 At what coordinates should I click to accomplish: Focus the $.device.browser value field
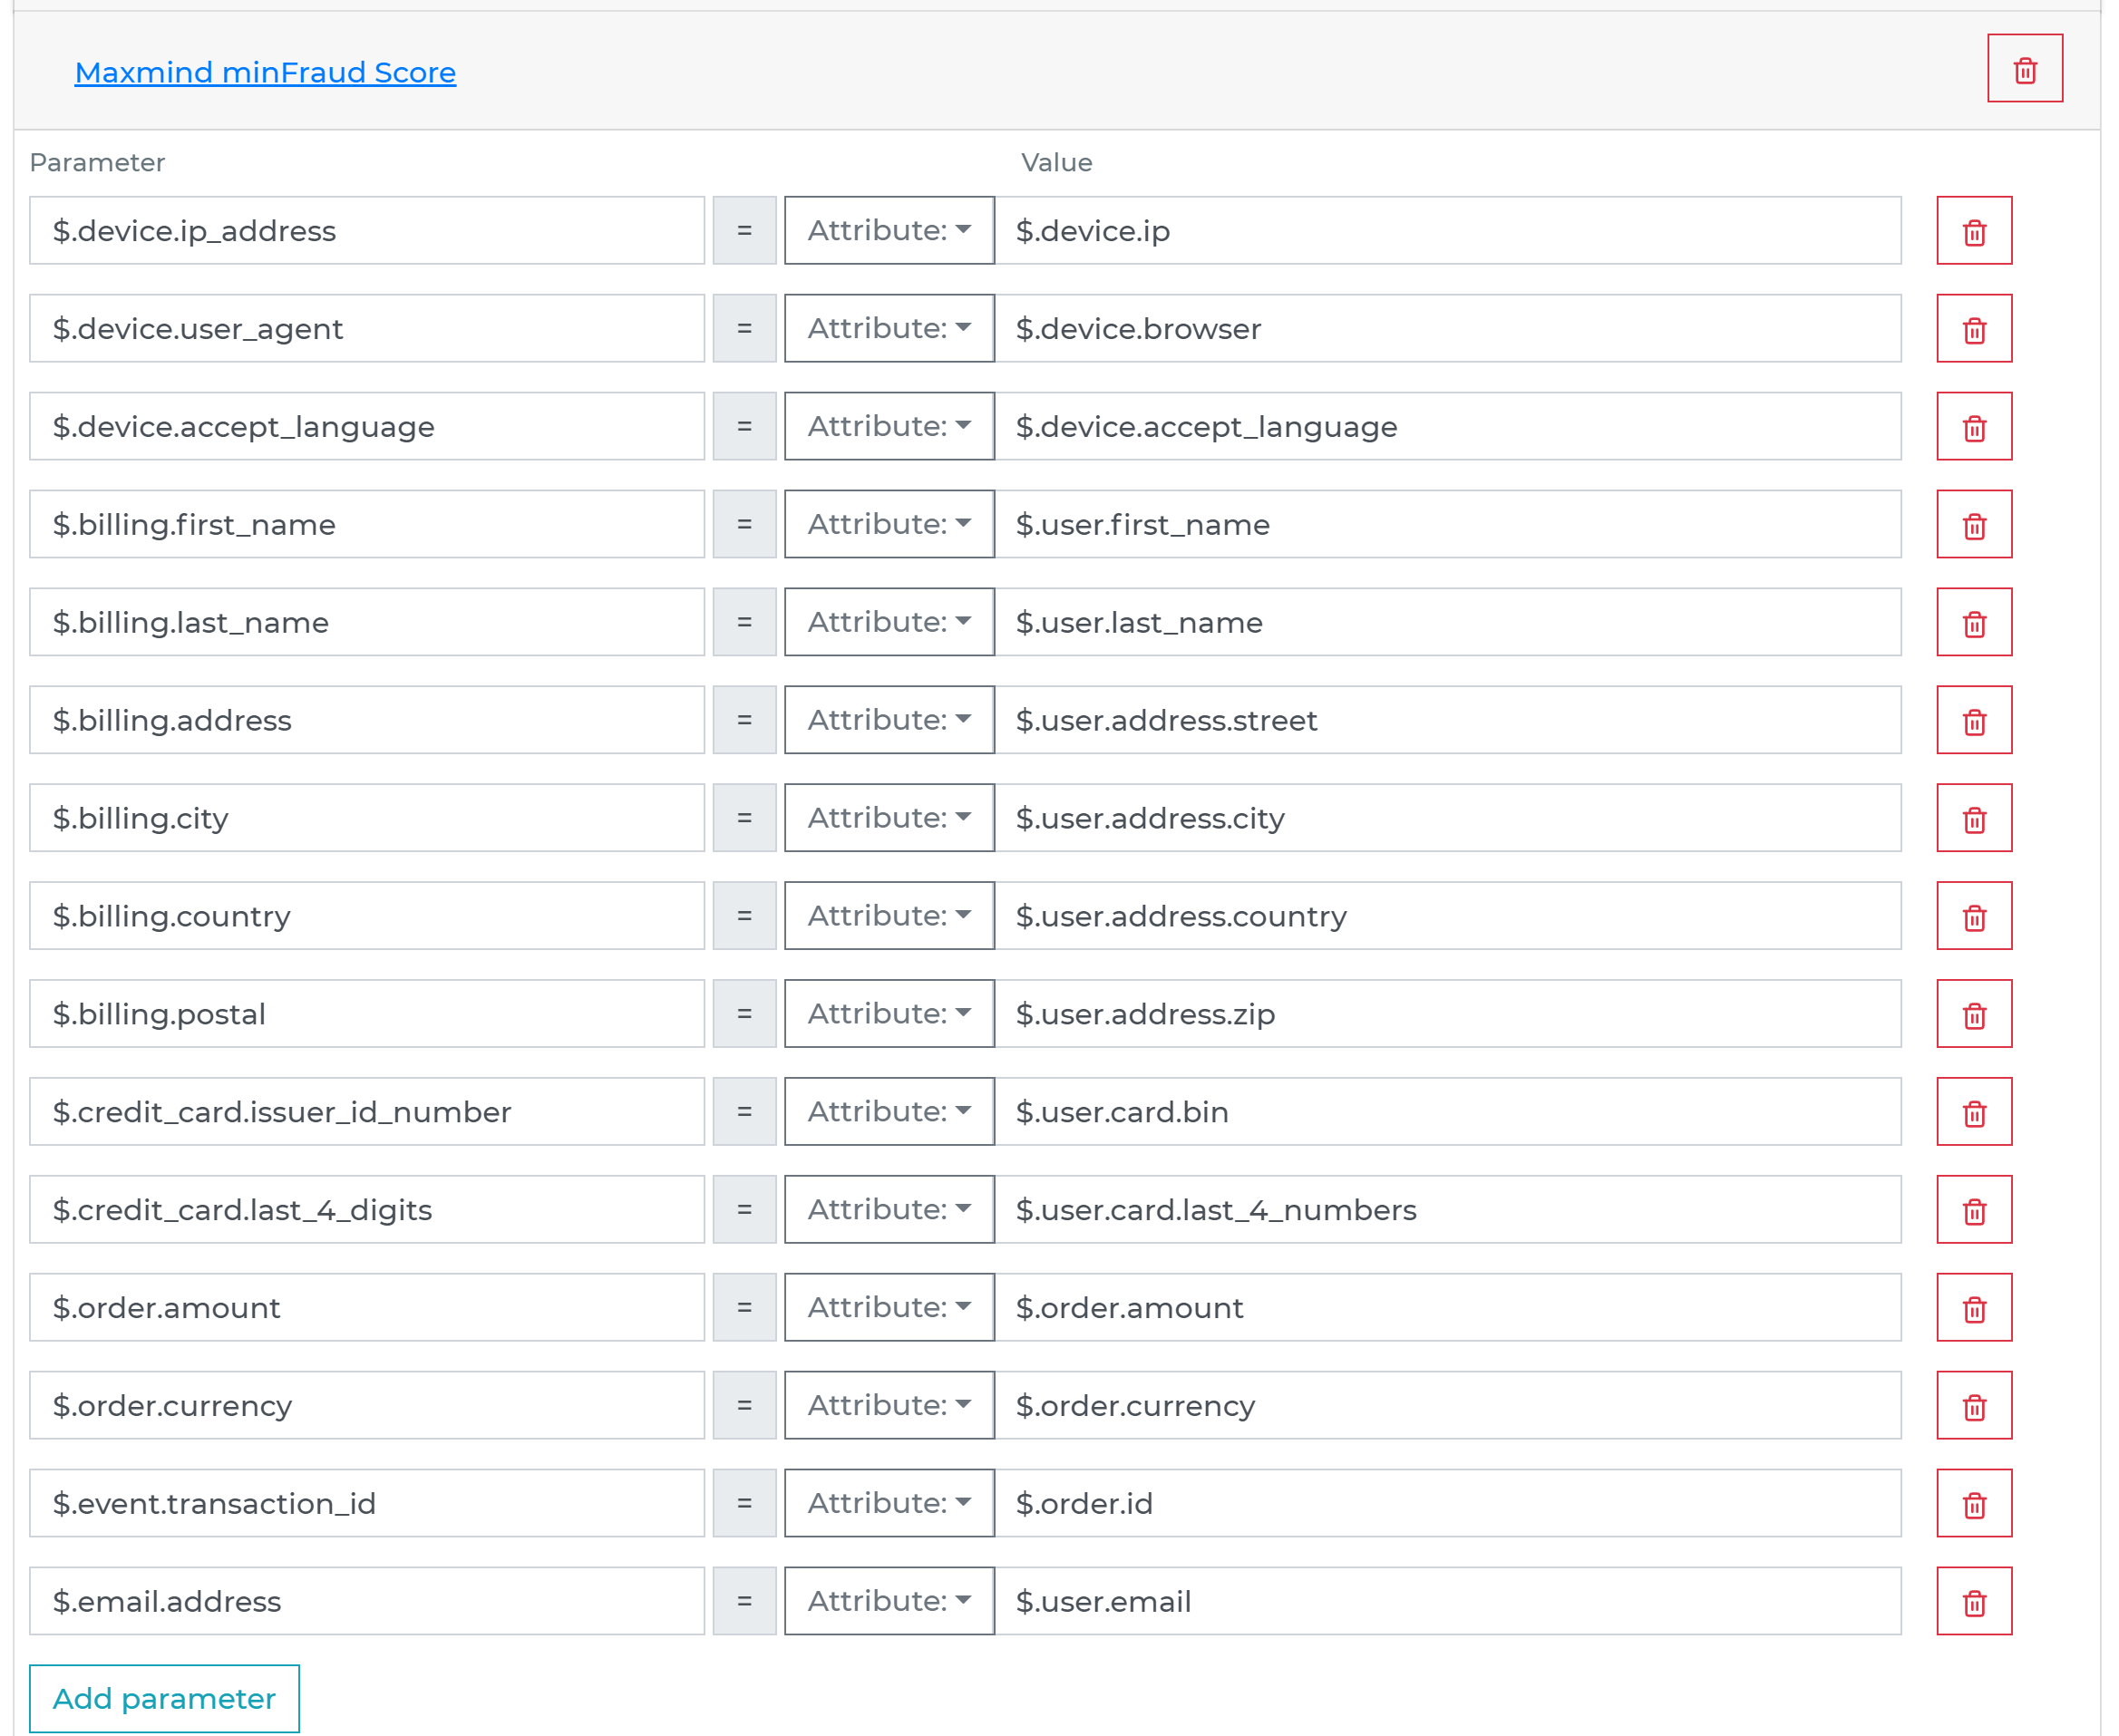click(x=1448, y=329)
